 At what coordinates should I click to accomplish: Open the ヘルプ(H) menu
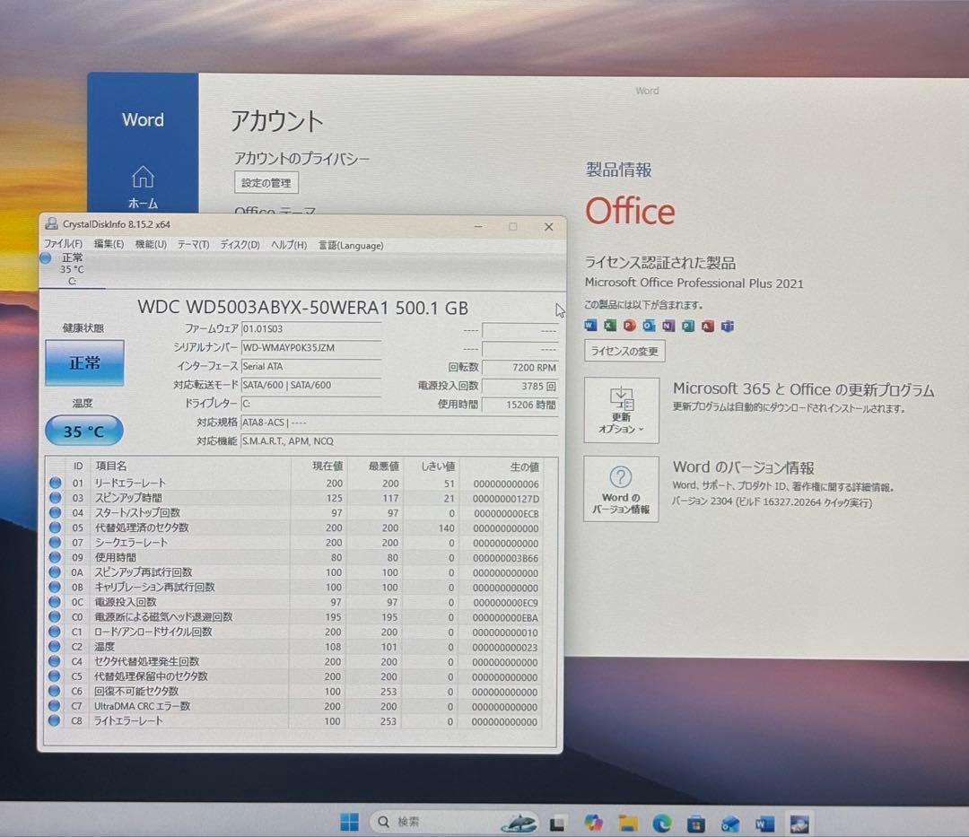(x=289, y=245)
